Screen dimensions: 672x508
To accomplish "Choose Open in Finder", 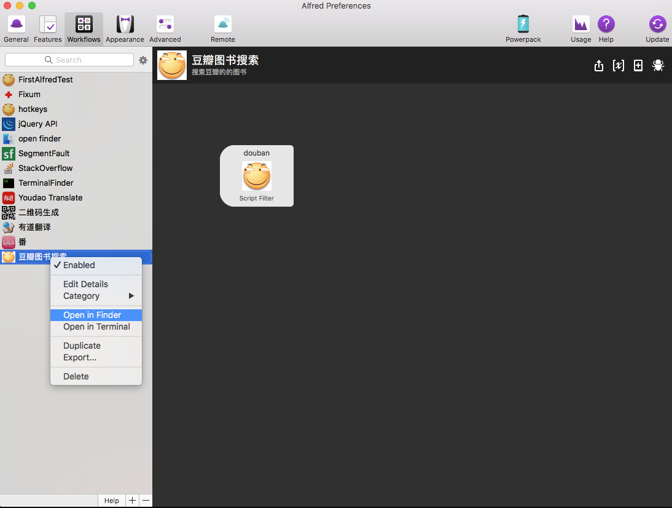I will click(x=96, y=315).
